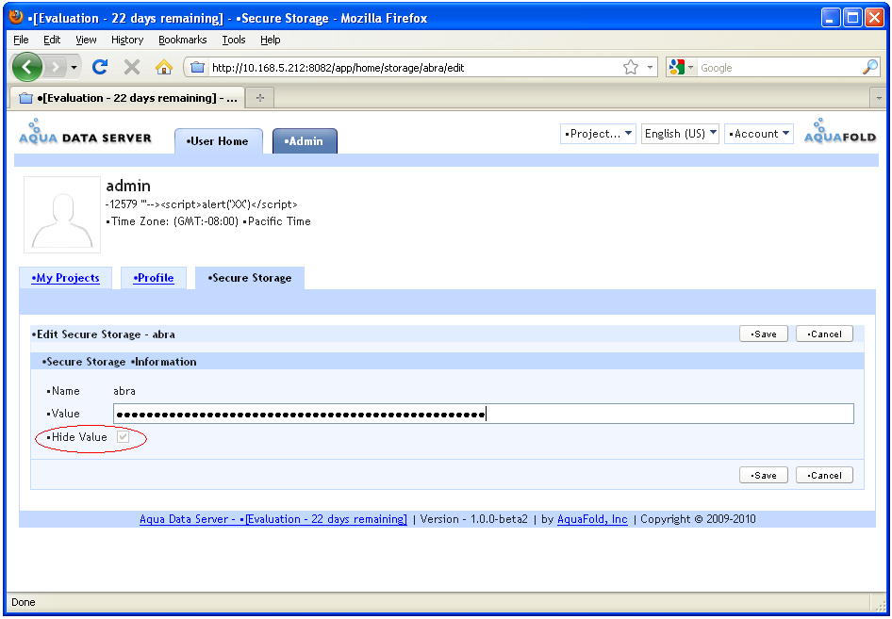
Task: Click the top Cancel button
Action: (824, 334)
